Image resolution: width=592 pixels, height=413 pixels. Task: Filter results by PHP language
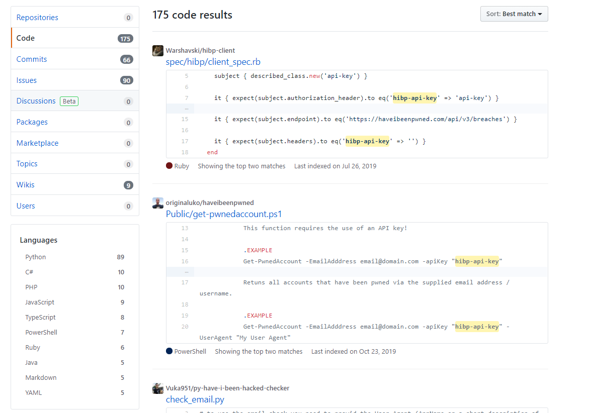[75, 287]
